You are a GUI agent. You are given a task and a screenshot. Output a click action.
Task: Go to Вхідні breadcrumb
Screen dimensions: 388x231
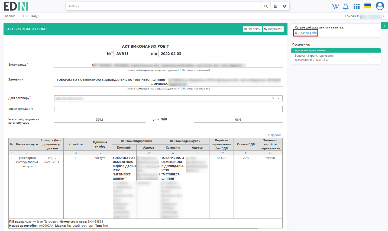coord(35,16)
